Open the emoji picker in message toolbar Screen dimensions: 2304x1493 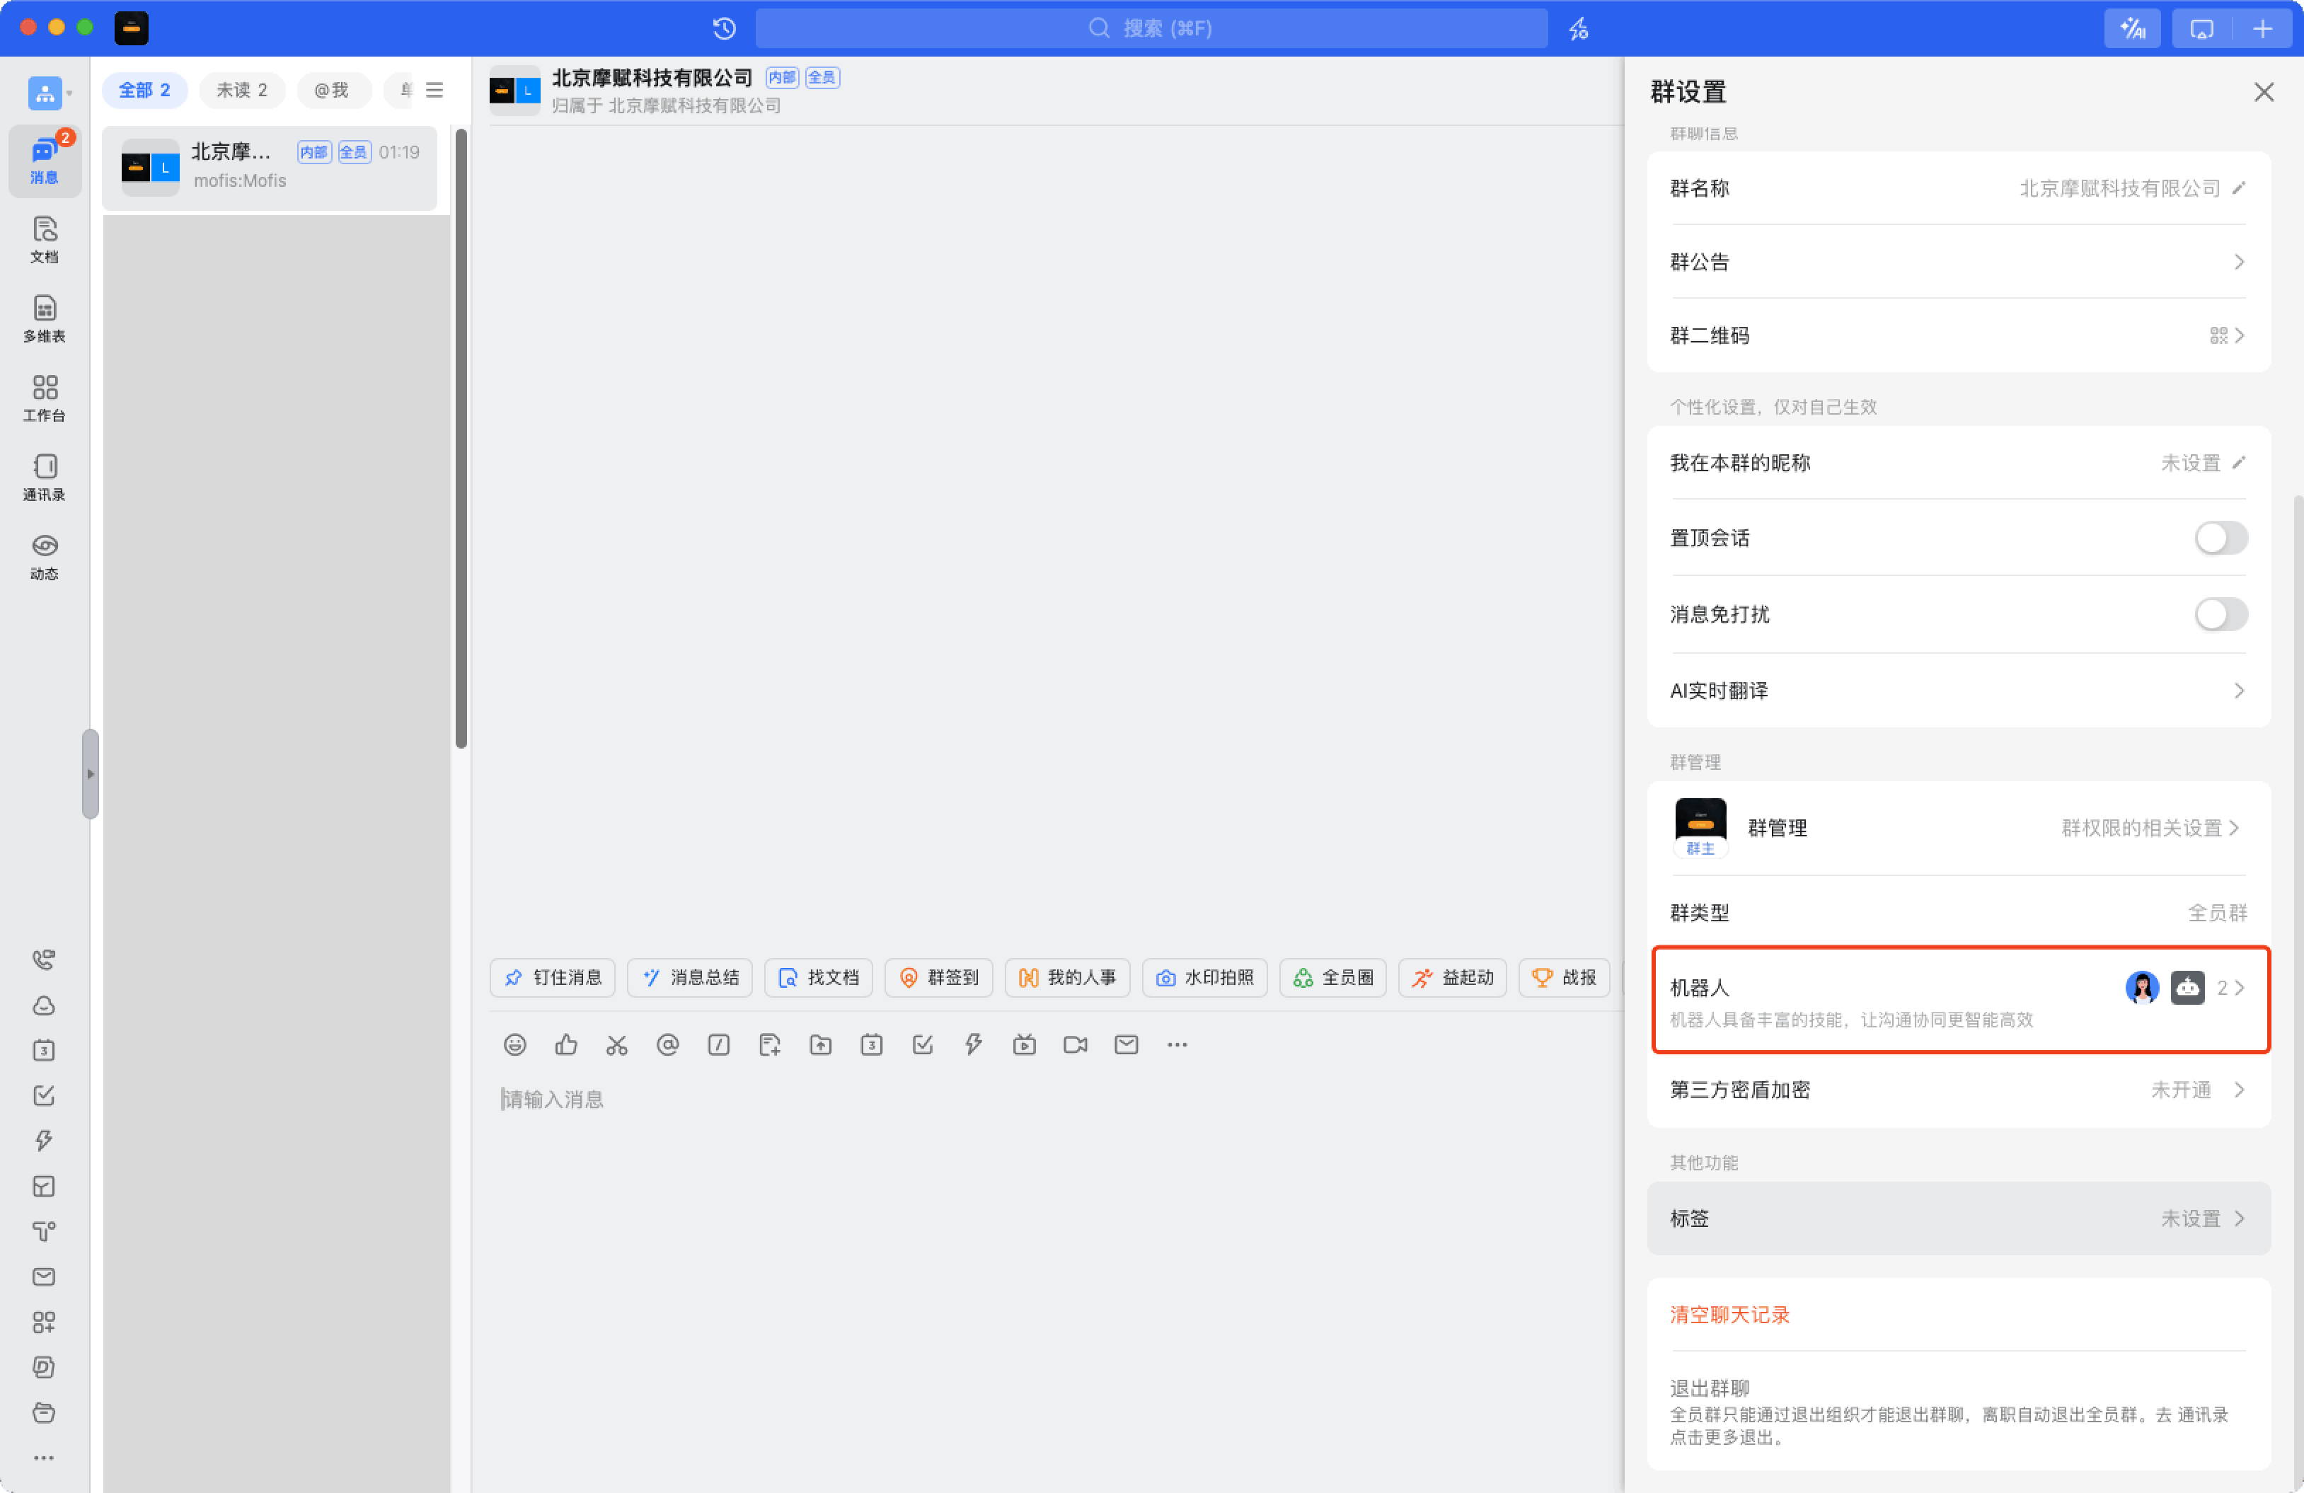(515, 1044)
